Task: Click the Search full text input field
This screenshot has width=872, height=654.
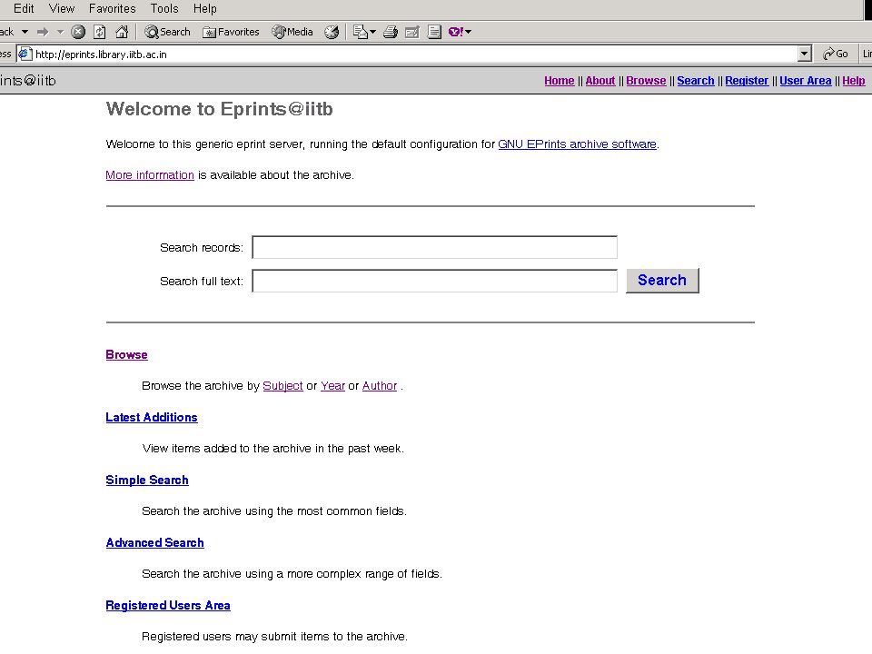Action: [434, 281]
